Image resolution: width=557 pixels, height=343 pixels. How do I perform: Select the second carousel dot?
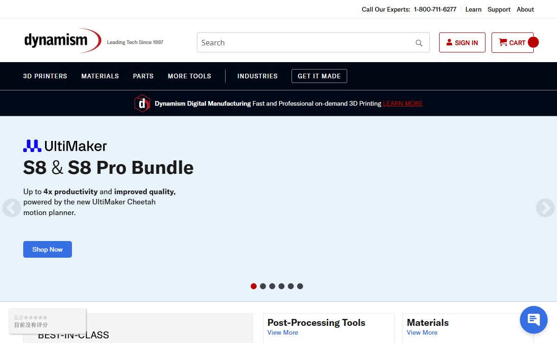(263, 286)
